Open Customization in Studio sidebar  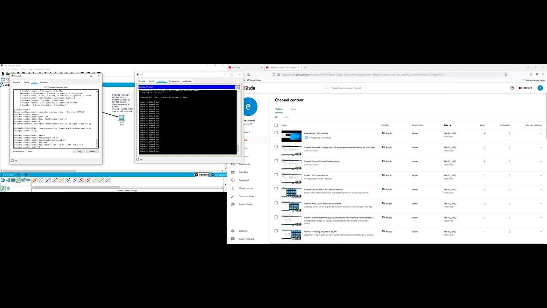(246, 196)
